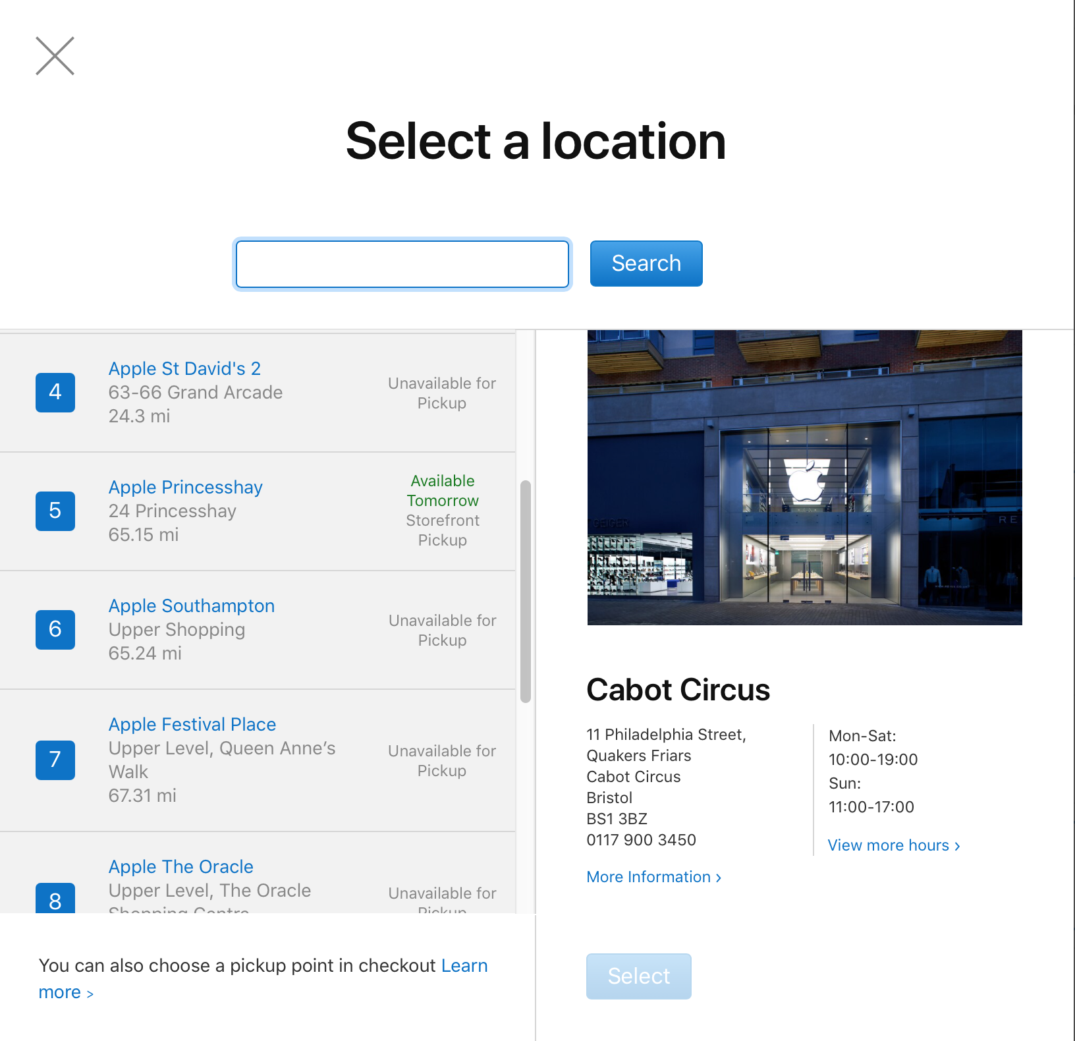Select store number 6 badge

tap(55, 630)
